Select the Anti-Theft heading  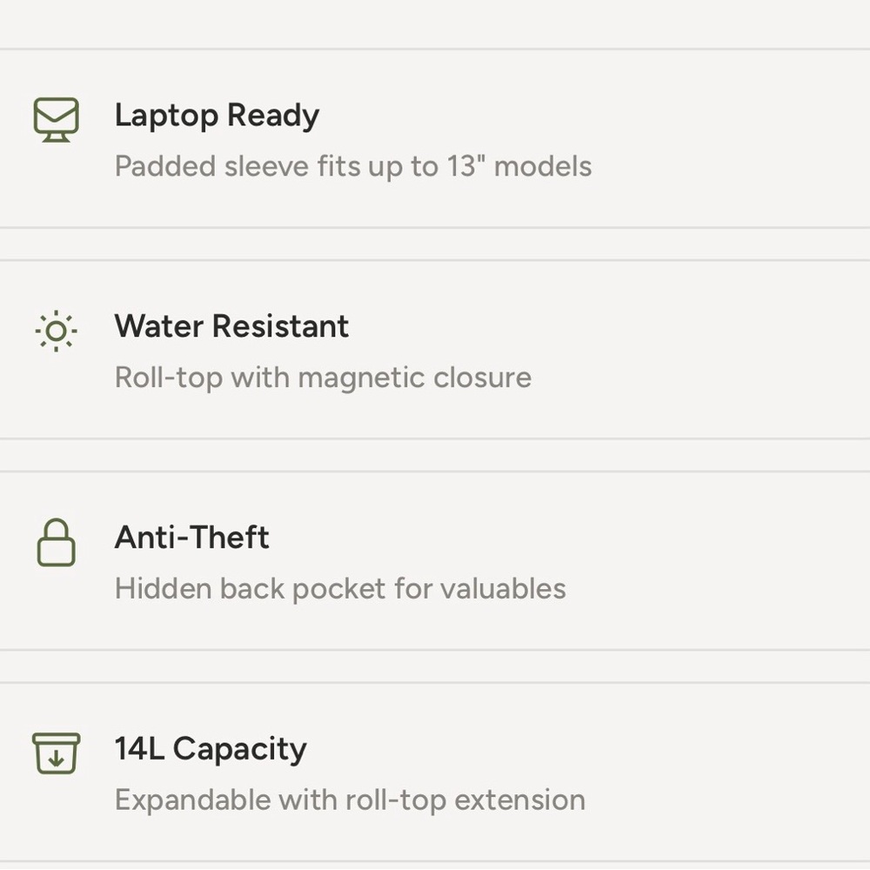click(191, 537)
